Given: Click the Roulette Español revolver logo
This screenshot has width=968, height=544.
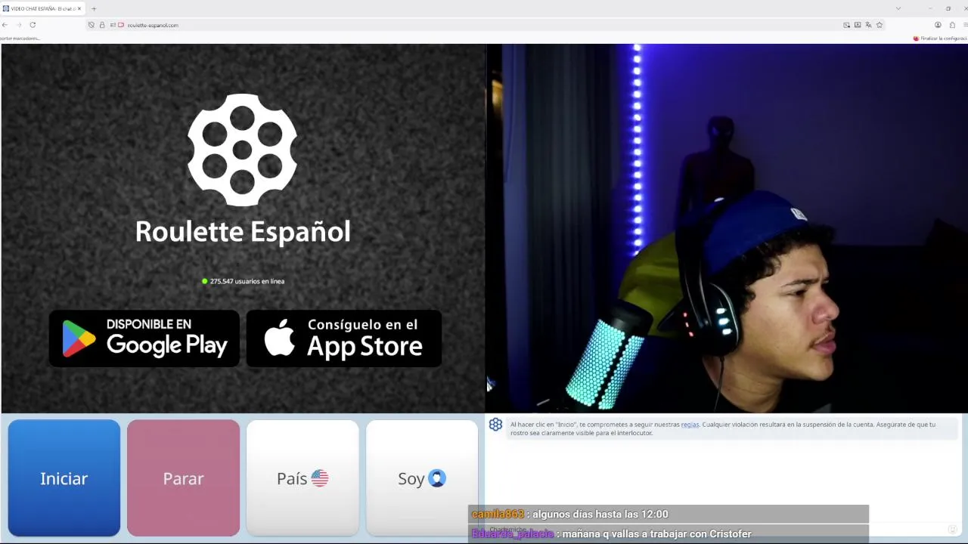Looking at the screenshot, I should (x=242, y=150).
